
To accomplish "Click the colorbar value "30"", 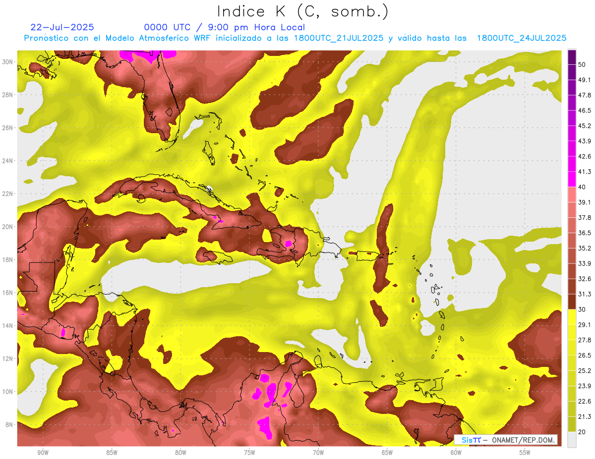I will (x=583, y=309).
